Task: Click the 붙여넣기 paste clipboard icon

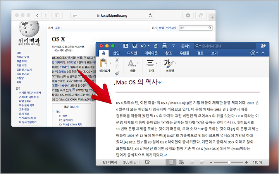Action: pos(103,63)
